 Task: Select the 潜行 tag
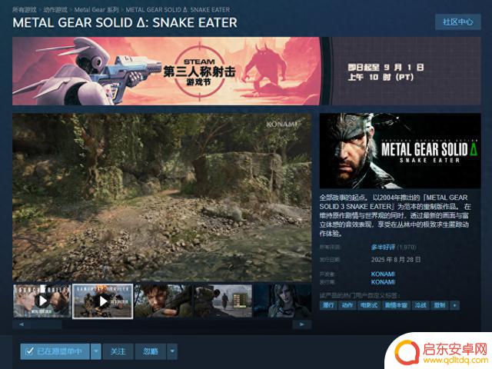coord(328,305)
